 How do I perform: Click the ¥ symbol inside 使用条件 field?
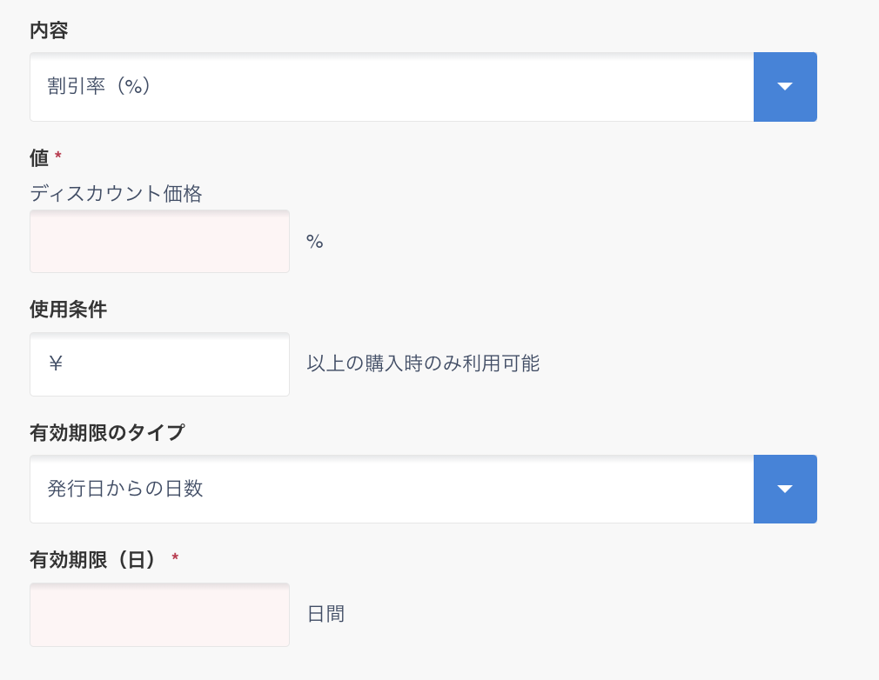click(x=56, y=363)
